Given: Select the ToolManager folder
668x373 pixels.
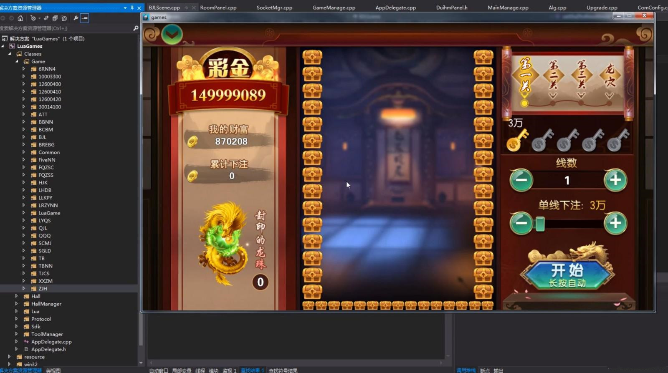Looking at the screenshot, I should [47, 334].
